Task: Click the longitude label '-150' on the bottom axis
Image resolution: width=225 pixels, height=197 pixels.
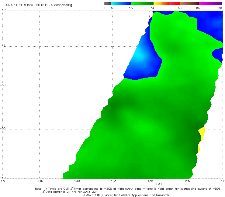Action: pyautogui.click(x=3, y=181)
